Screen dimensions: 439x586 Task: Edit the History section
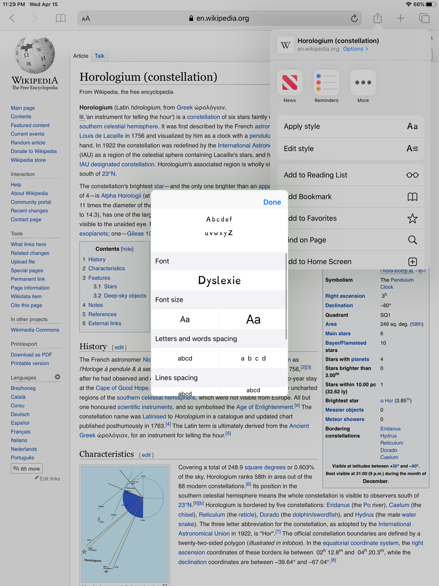tap(119, 347)
